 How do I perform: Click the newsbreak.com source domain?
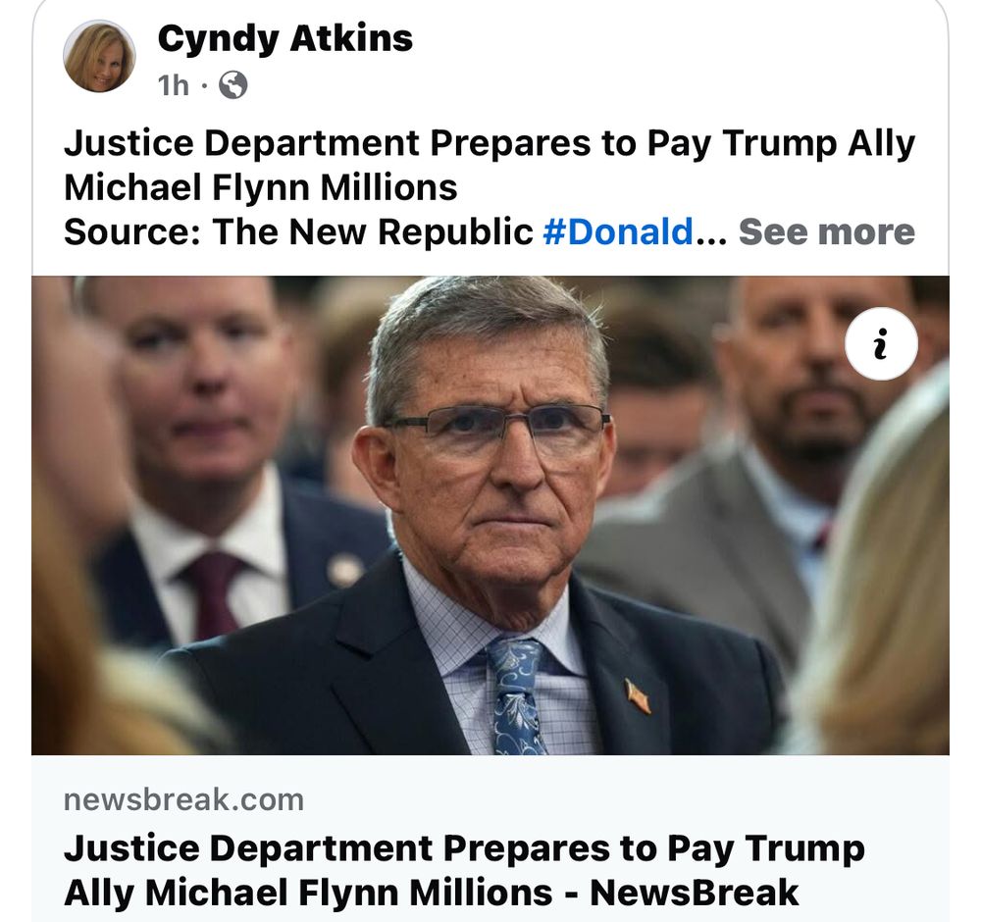(184, 800)
